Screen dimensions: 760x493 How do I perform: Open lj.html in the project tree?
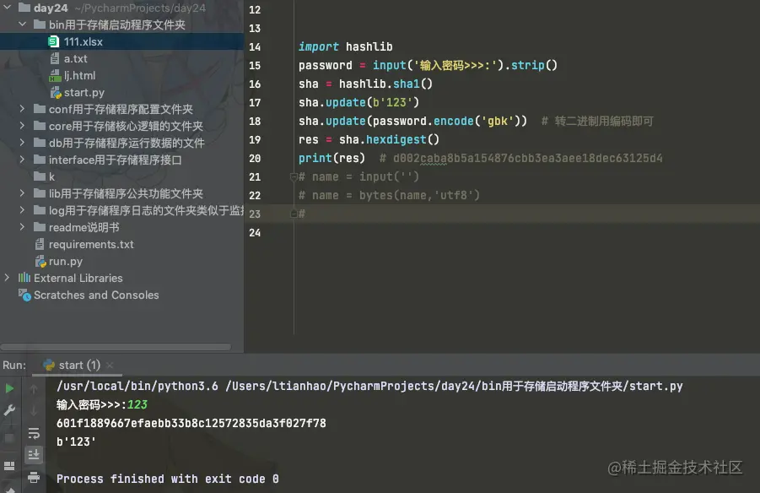pyautogui.click(x=79, y=76)
